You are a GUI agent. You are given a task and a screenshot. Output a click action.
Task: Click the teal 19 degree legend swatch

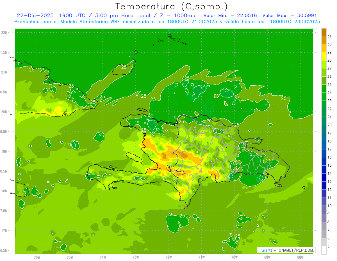[x=324, y=129]
